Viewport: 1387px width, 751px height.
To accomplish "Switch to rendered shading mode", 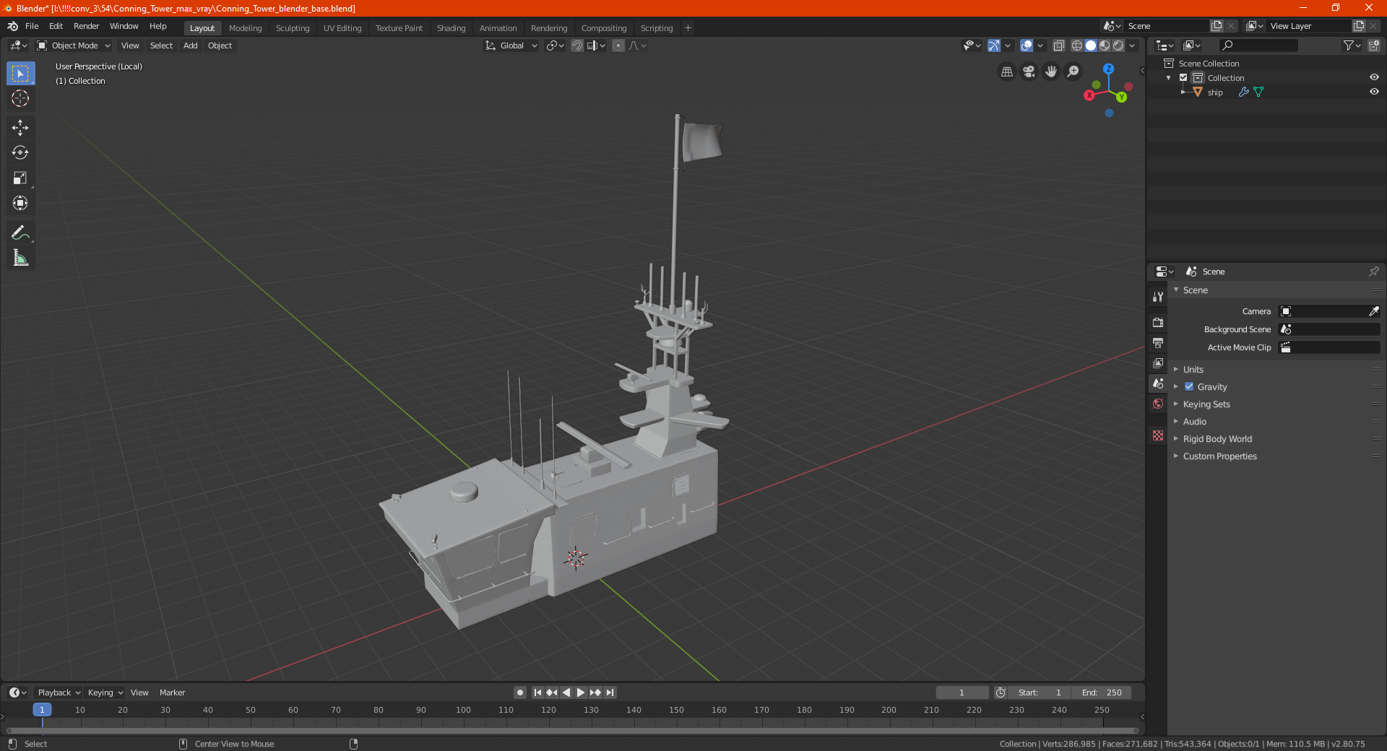I will 1118,45.
